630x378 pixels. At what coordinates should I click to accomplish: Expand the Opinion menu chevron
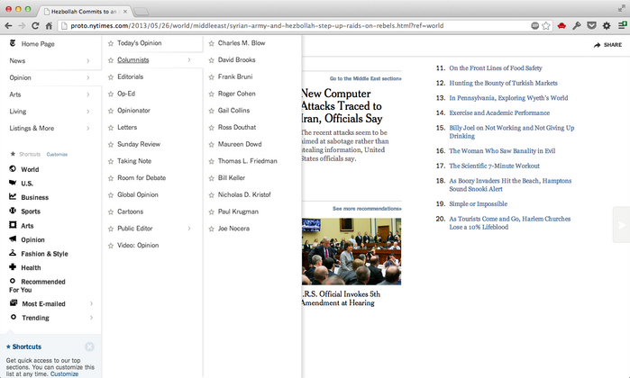click(88, 77)
